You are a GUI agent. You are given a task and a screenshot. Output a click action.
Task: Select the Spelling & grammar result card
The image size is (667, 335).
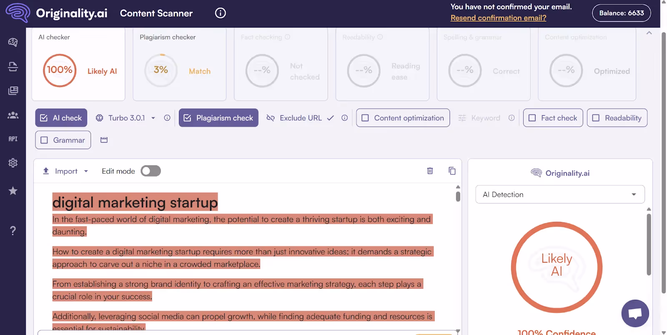click(484, 64)
